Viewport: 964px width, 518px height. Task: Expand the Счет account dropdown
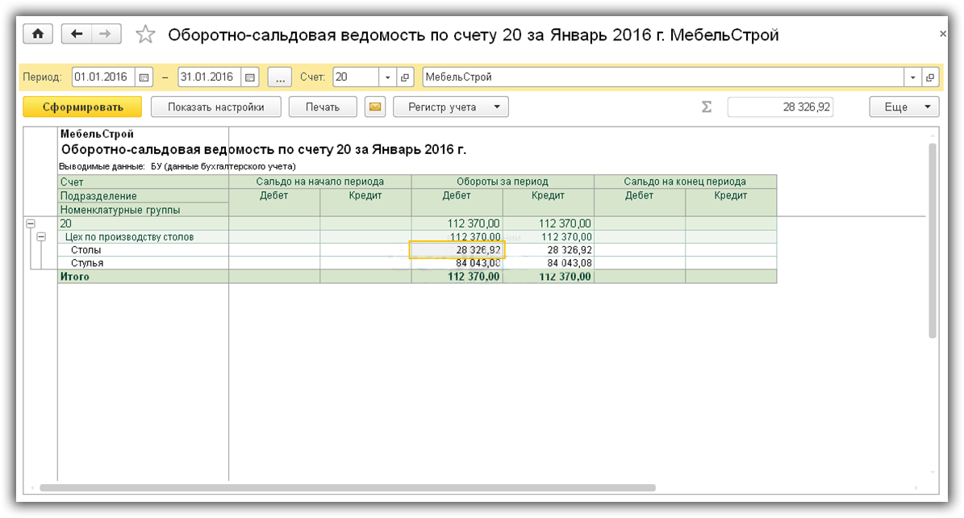tap(388, 77)
